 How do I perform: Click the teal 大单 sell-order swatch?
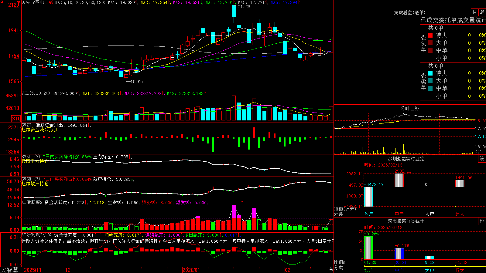point(430,81)
